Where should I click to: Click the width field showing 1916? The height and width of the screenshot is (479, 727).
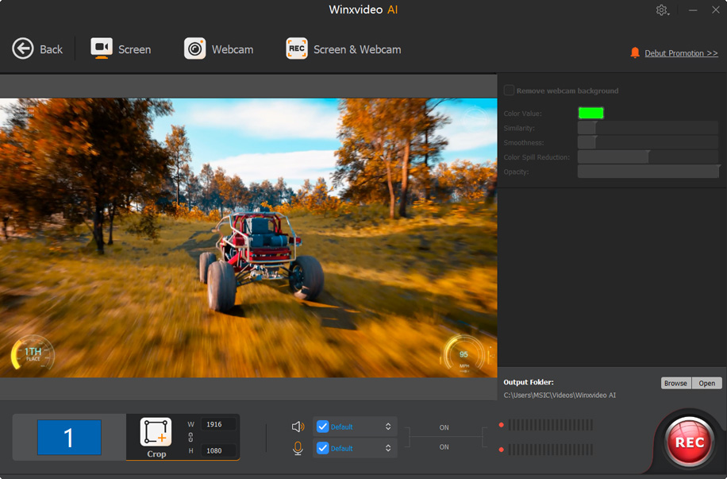(x=217, y=424)
